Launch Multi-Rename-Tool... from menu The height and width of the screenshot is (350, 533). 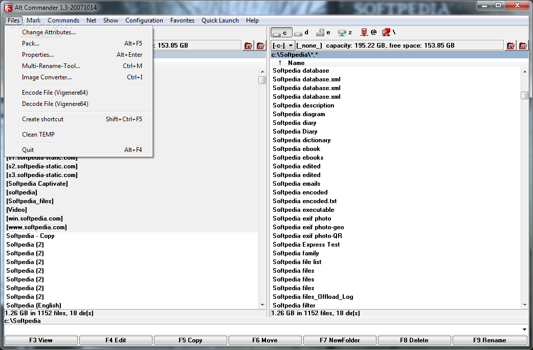coord(79,66)
